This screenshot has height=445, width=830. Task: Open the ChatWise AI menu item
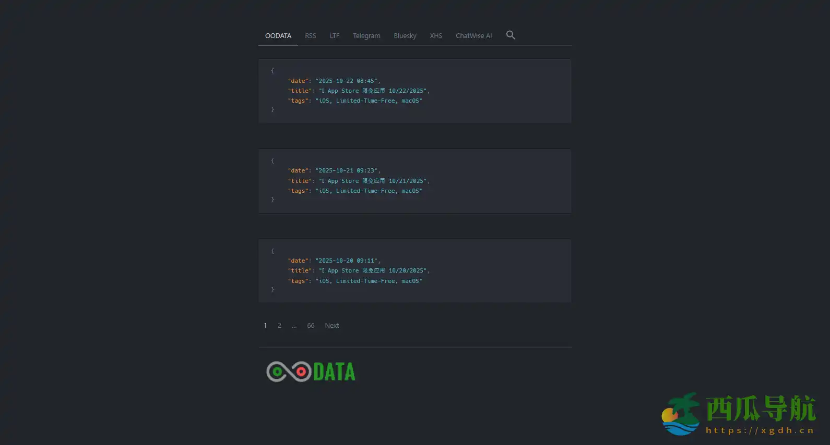(473, 36)
